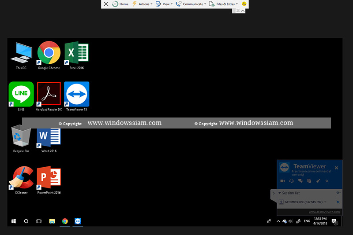
Task: Open Action Center notifications
Action: (335, 222)
